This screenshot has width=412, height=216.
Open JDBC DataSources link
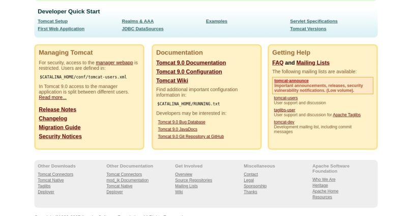(x=143, y=29)
